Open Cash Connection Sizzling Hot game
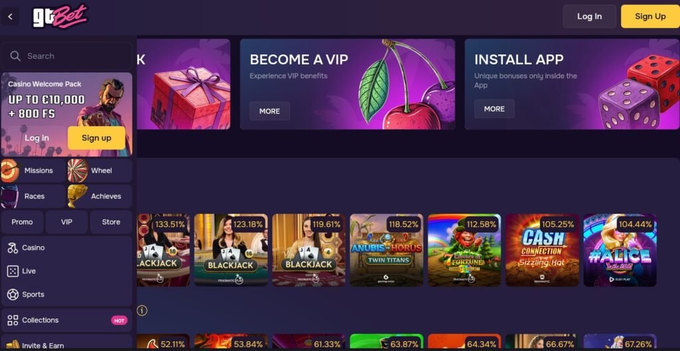 click(542, 250)
